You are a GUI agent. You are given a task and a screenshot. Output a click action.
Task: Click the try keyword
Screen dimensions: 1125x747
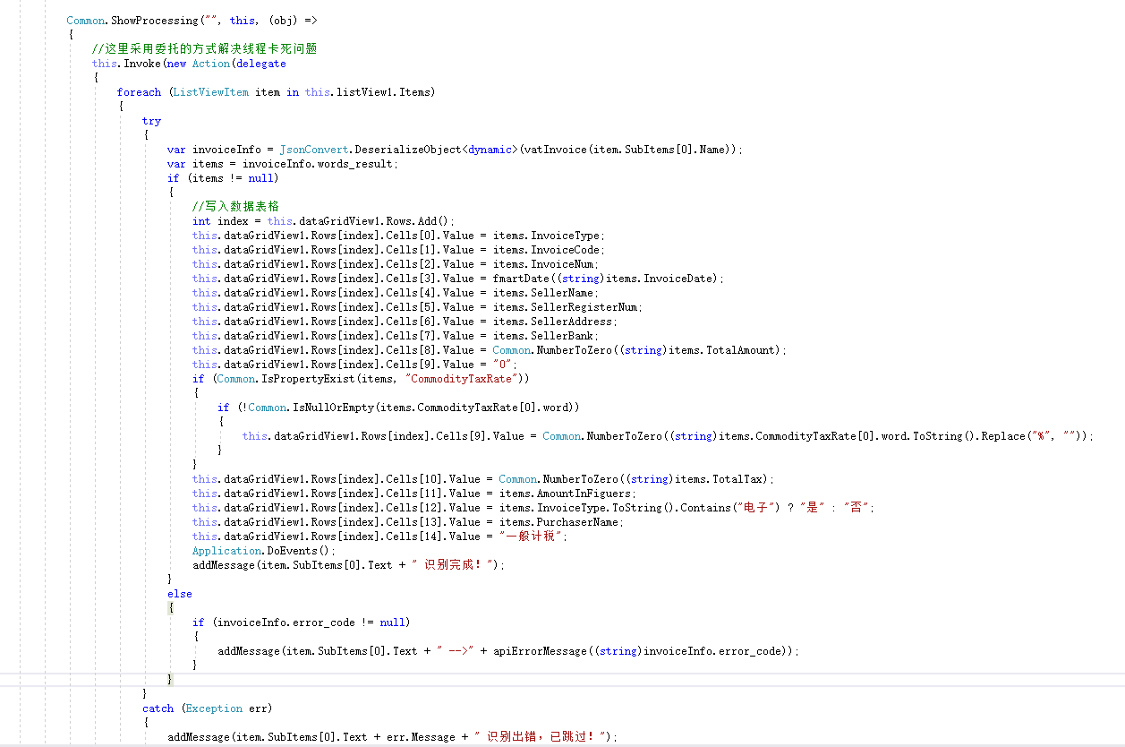(x=151, y=121)
